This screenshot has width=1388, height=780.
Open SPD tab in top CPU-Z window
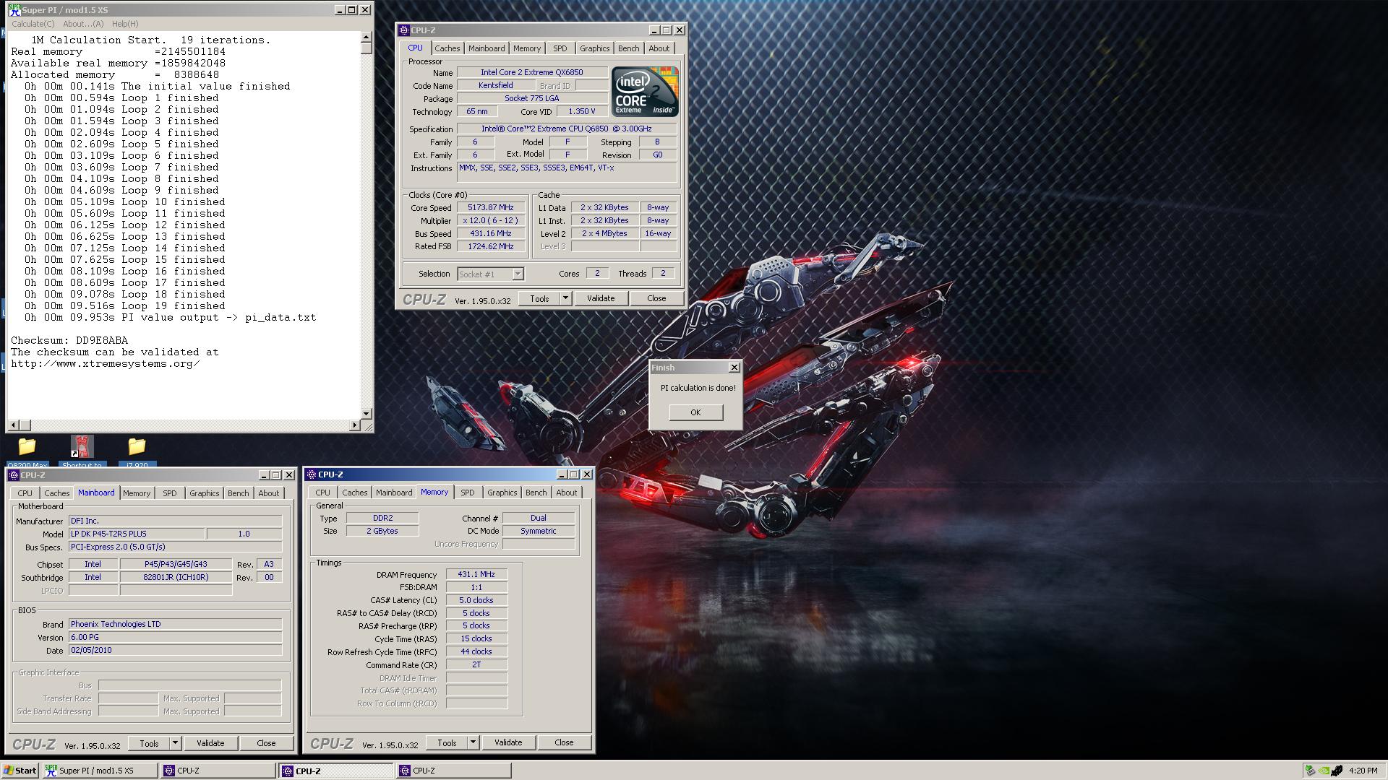point(560,48)
